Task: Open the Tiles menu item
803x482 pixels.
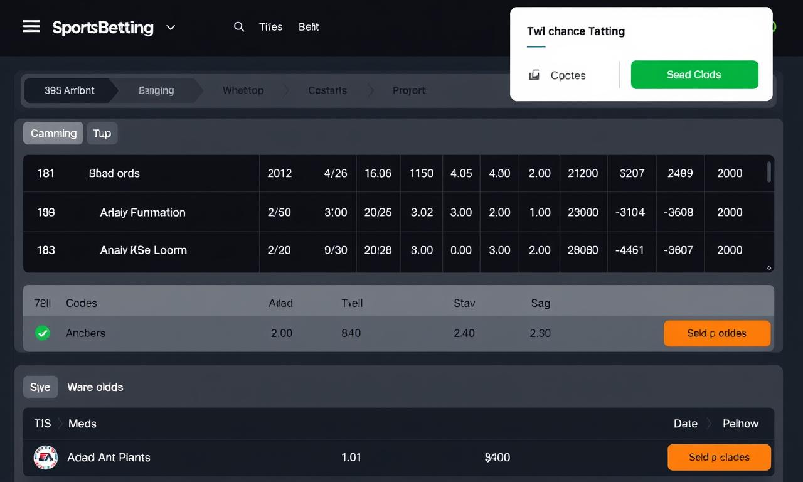Action: (270, 27)
